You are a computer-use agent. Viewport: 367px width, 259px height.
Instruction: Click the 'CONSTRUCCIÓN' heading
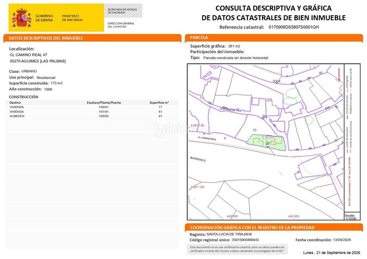(x=23, y=97)
